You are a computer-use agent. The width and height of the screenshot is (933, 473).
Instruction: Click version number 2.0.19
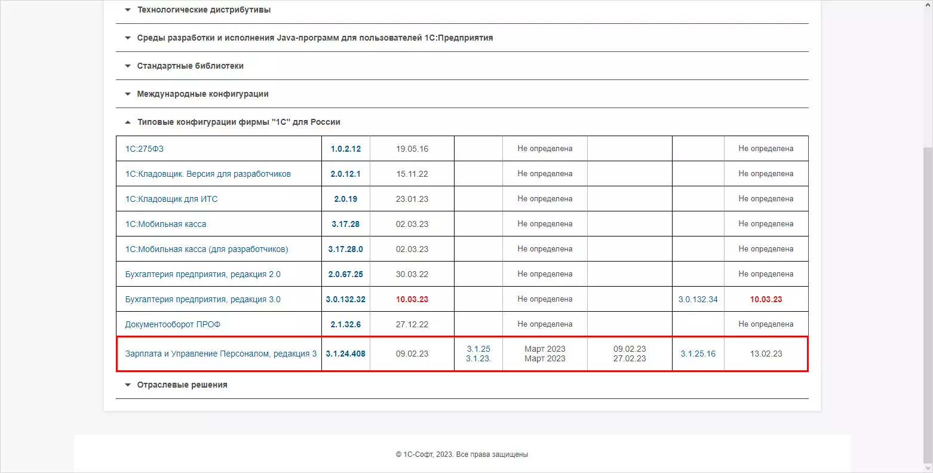[346, 199]
